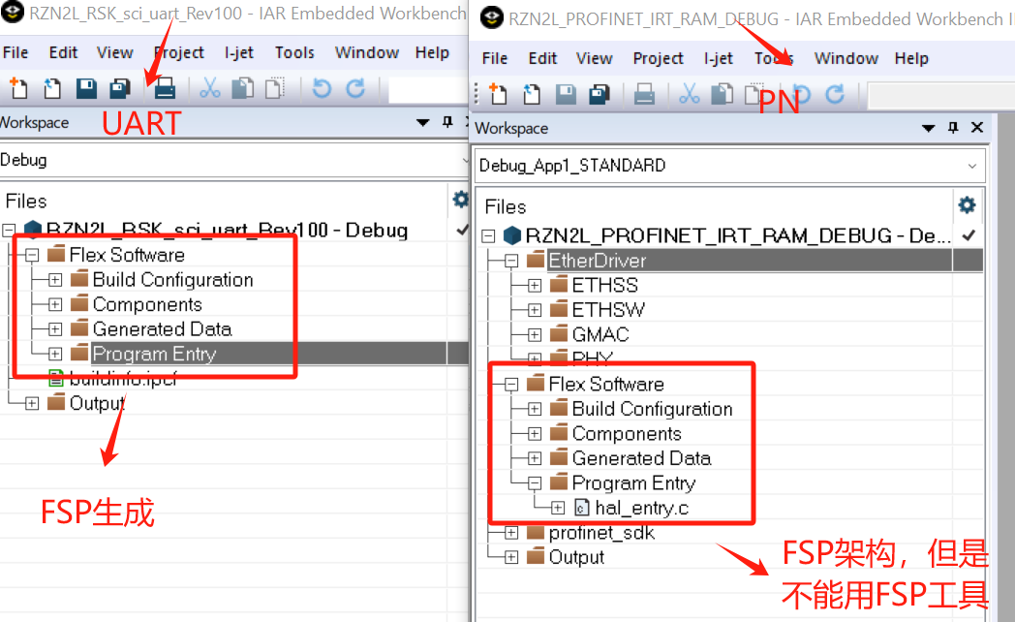The image size is (1015, 622).
Task: Expand Build Configuration in PROFINET window
Action: [x=535, y=409]
